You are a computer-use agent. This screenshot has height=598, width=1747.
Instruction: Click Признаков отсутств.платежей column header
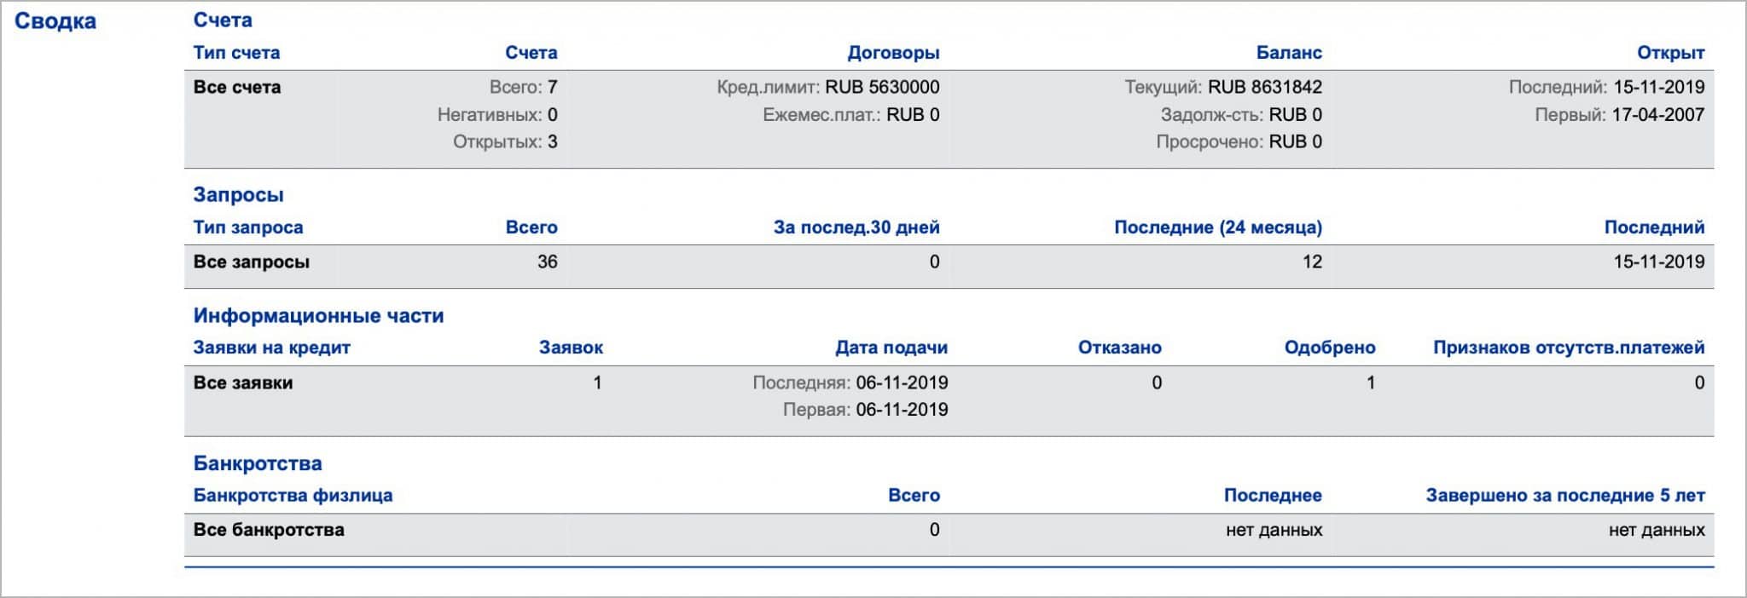click(x=1569, y=348)
